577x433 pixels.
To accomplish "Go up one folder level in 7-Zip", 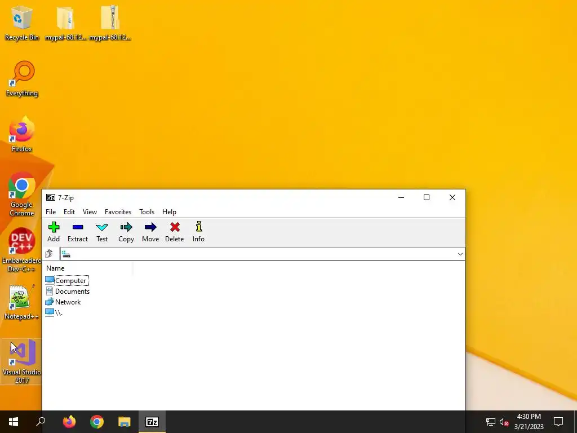I will (x=49, y=254).
